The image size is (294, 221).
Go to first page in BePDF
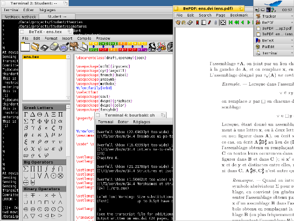pos(231,23)
